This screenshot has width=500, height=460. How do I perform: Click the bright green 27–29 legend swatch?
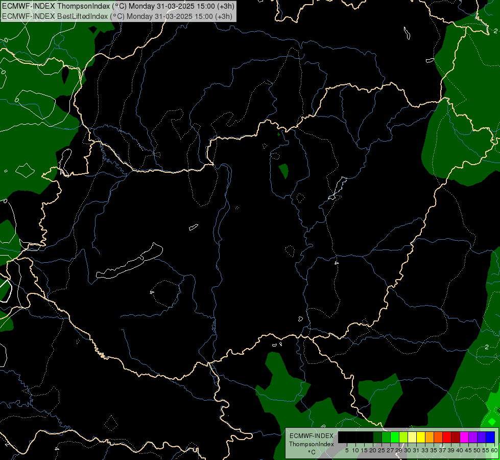pos(395,438)
